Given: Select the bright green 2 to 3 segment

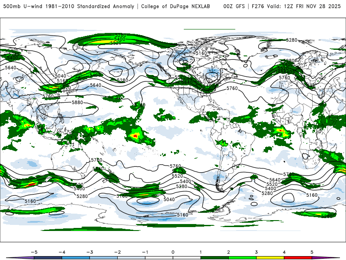Looking at the screenshot, I should 243,258.
